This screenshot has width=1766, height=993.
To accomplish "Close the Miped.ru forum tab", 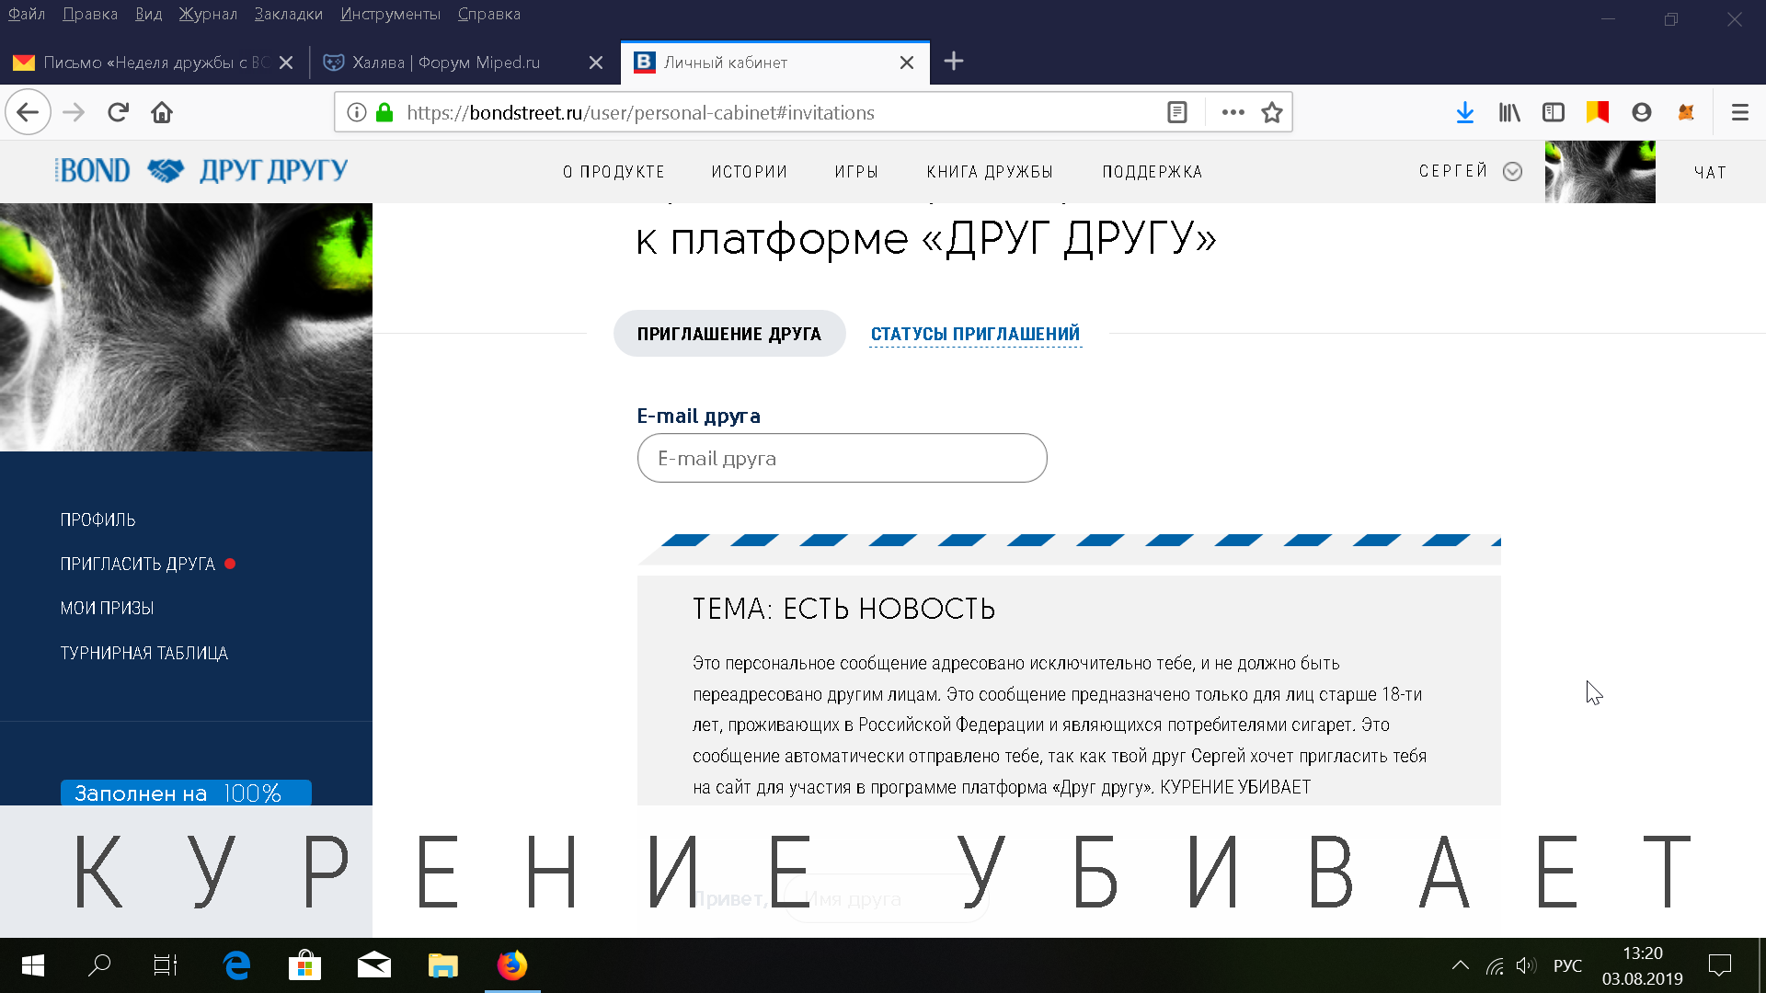I will [596, 63].
